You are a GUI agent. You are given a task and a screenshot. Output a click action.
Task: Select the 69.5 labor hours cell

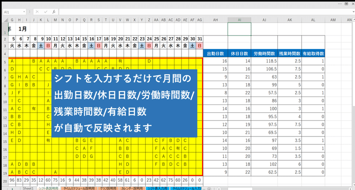264,132
